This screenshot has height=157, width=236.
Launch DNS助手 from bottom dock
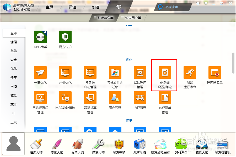click(x=181, y=146)
